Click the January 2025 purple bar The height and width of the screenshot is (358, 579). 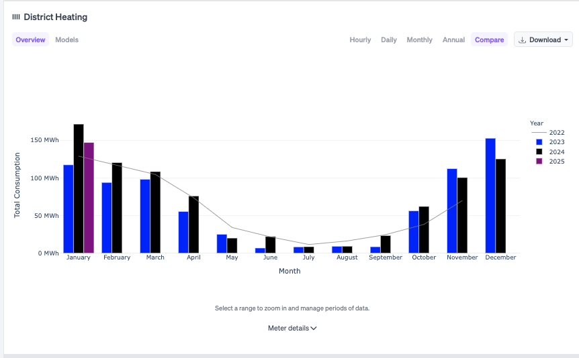pos(89,198)
